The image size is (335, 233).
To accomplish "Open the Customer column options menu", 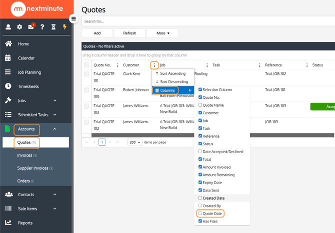I will (154, 65).
